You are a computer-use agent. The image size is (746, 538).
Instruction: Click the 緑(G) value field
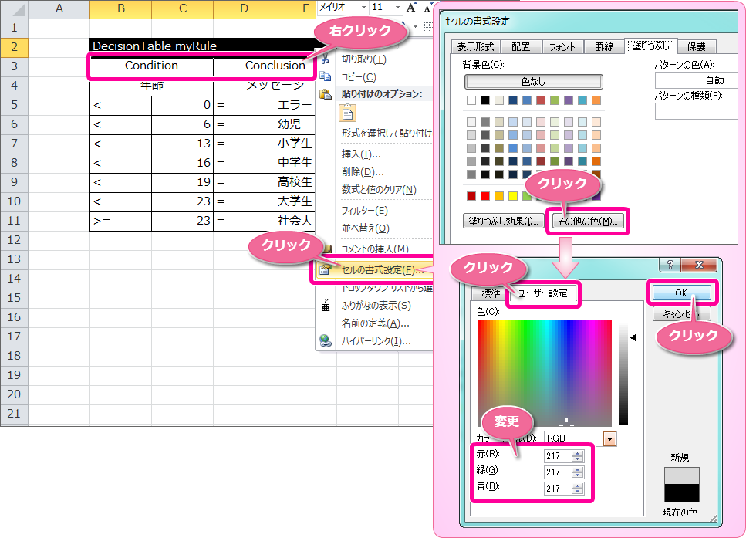coord(558,472)
